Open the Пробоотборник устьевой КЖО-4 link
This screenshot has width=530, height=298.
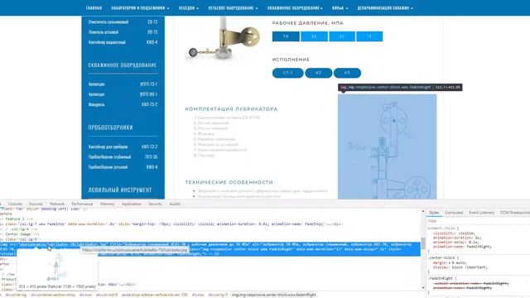pyautogui.click(x=123, y=167)
